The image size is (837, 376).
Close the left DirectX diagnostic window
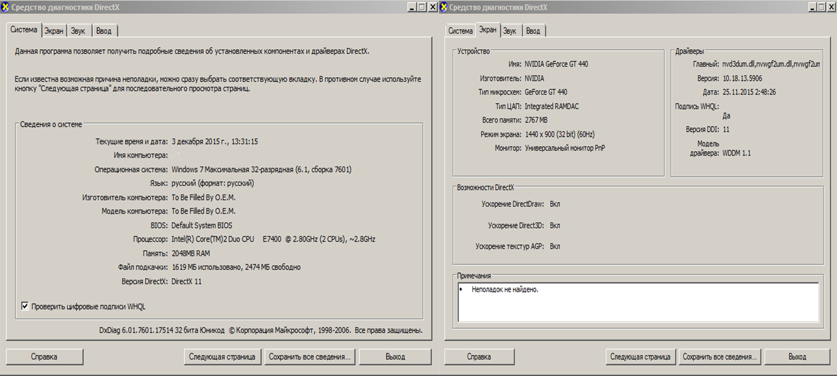pos(433,7)
